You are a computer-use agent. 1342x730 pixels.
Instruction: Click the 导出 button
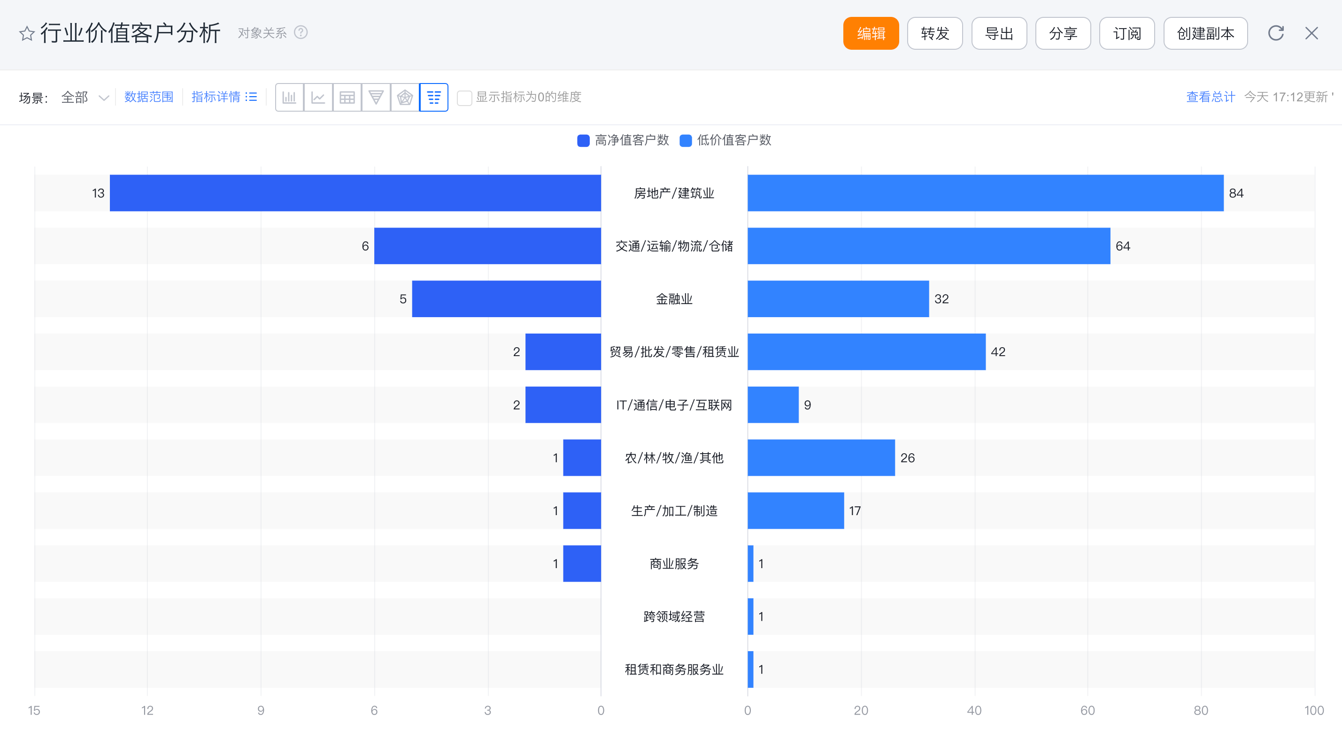[x=999, y=33]
